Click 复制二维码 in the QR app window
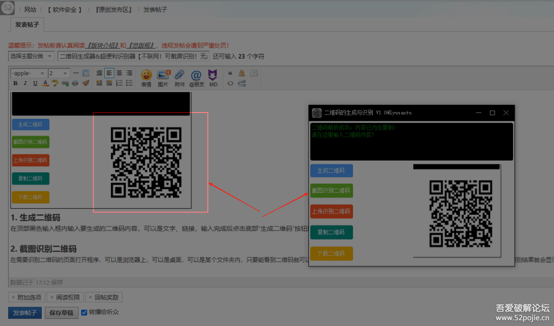Screen dimensions: 554x326 pos(332,232)
